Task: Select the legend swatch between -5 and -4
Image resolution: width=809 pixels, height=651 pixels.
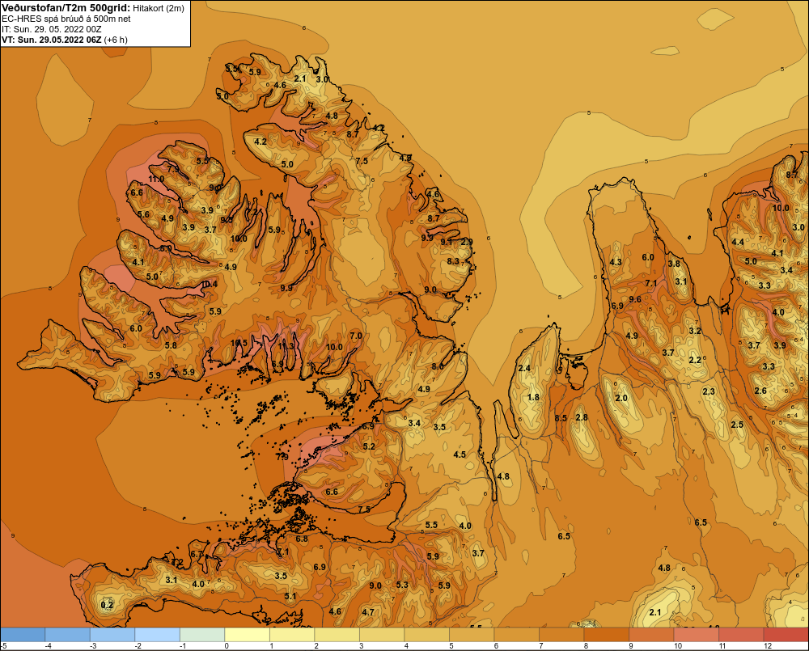Action: click(x=23, y=635)
